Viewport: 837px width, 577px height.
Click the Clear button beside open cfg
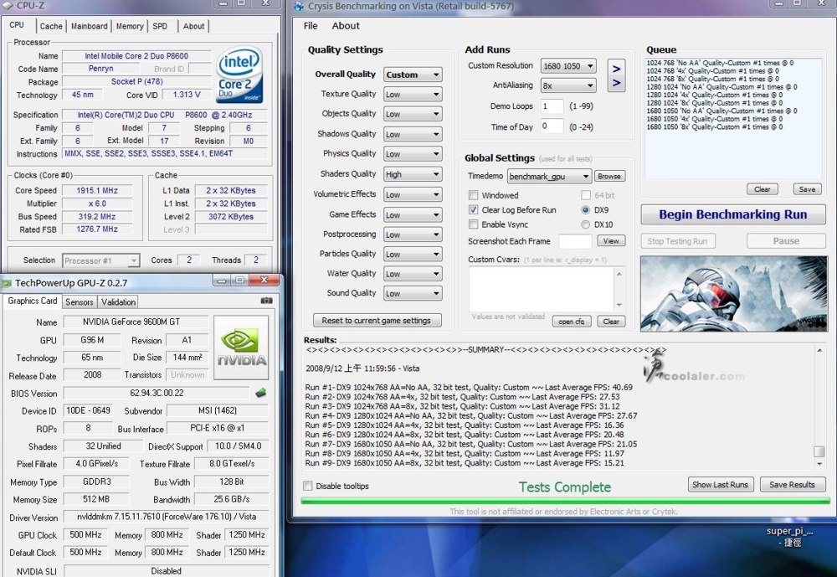coord(611,321)
